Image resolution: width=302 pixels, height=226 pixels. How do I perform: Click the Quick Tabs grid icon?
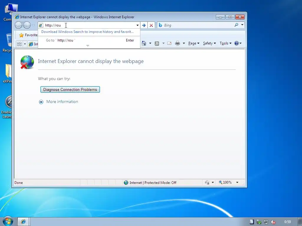[19, 44]
